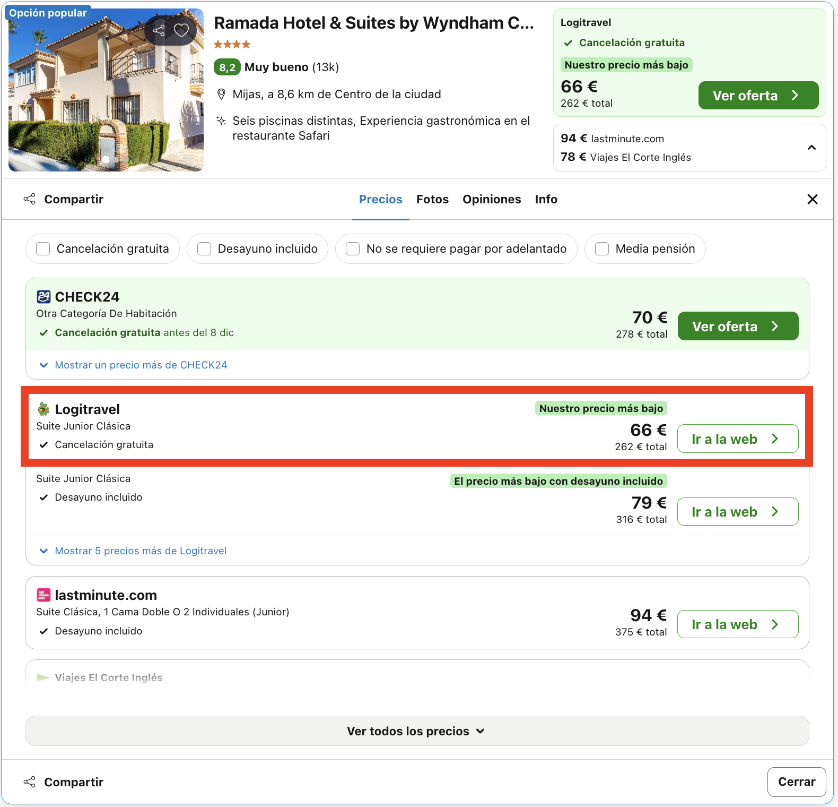This screenshot has width=838, height=807.
Task: Collapse the other prices list with the up chevron
Action: point(811,148)
